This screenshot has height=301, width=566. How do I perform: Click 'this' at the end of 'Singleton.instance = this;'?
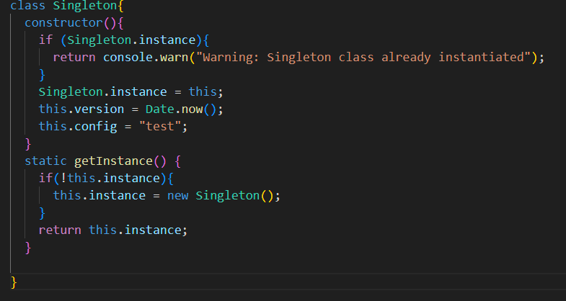tap(203, 91)
